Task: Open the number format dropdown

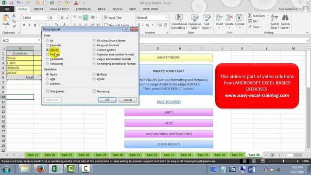Action: [166, 17]
